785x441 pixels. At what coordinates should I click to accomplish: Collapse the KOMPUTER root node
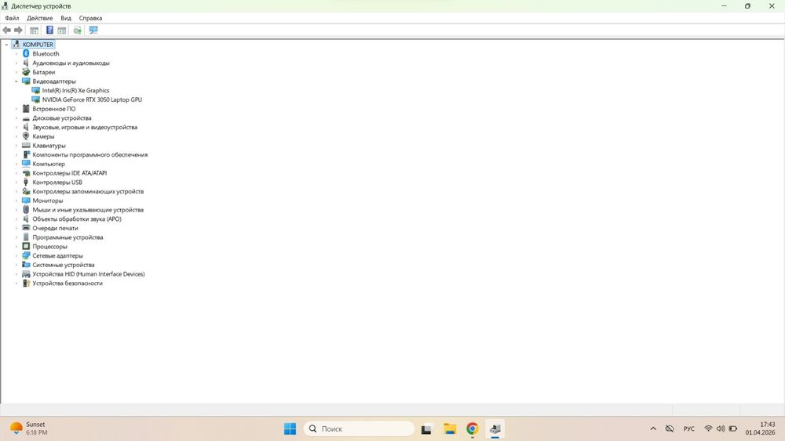tap(6, 45)
